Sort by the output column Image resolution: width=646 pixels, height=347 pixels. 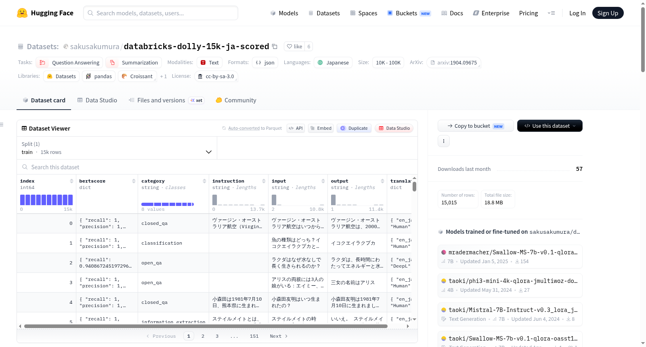[x=382, y=181]
